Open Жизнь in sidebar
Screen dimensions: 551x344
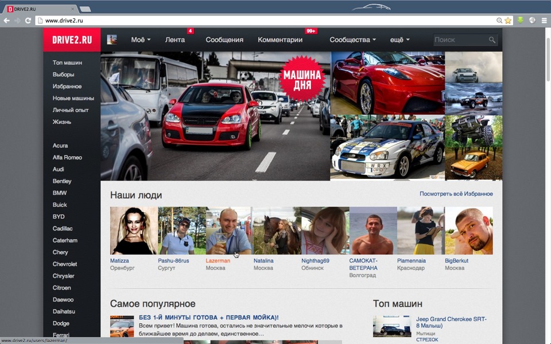click(x=62, y=122)
